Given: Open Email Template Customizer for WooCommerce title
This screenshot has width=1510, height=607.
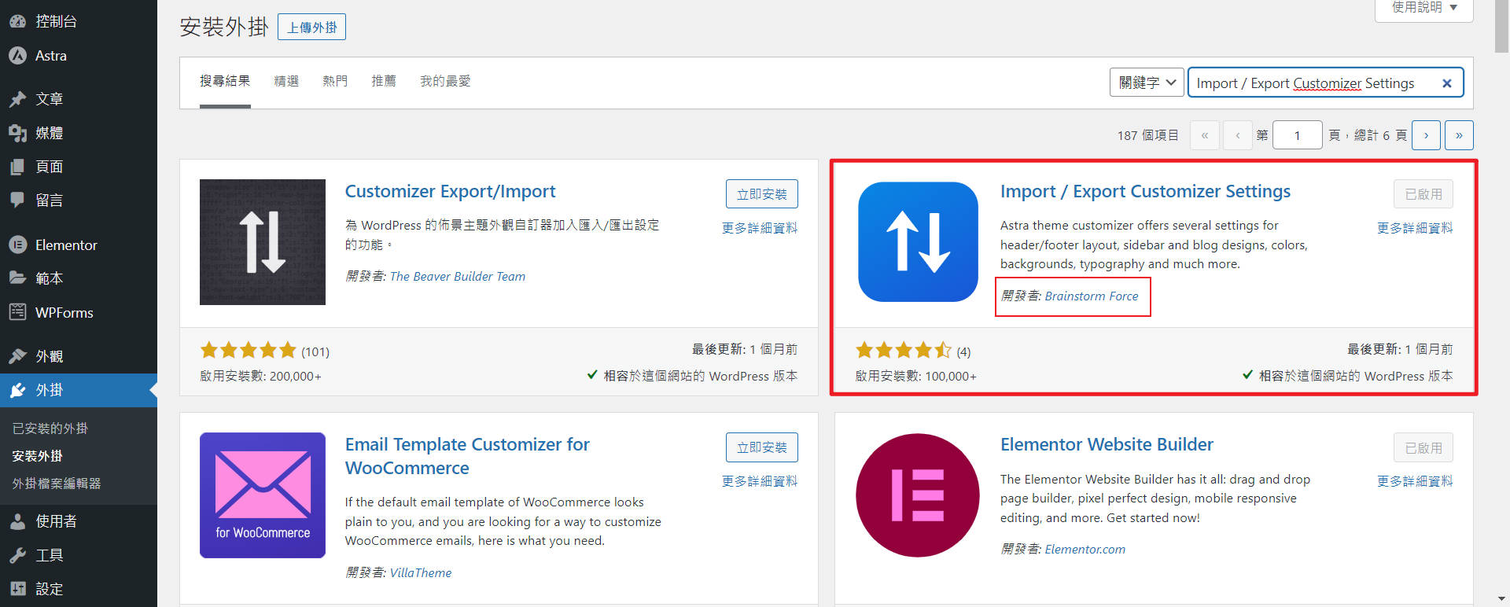Looking at the screenshot, I should pyautogui.click(x=467, y=456).
